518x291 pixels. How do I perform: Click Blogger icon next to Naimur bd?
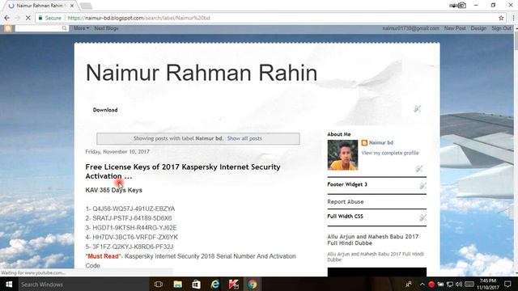click(x=364, y=143)
